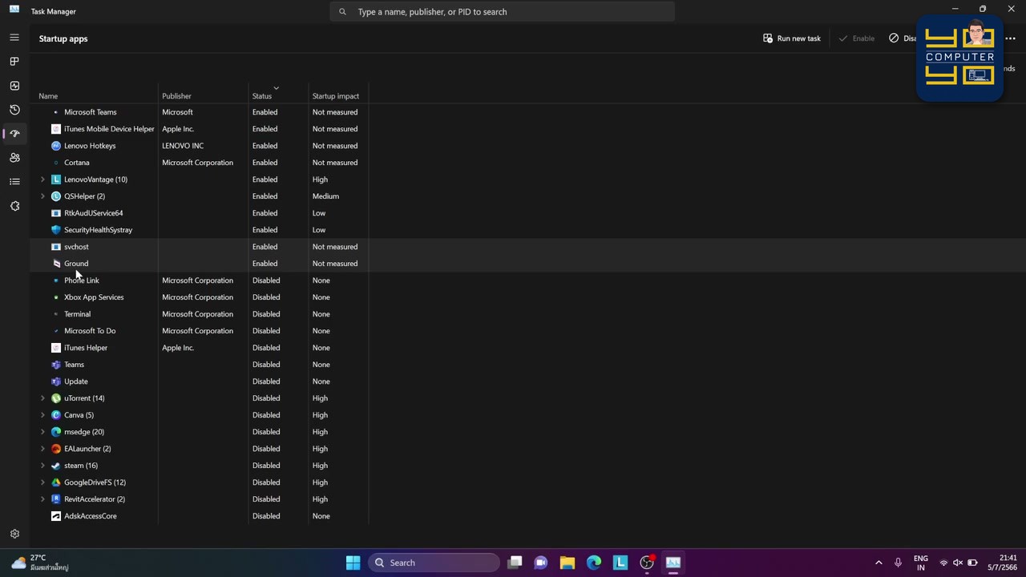Open the Details page in sidebar
1026x577 pixels.
pyautogui.click(x=14, y=182)
